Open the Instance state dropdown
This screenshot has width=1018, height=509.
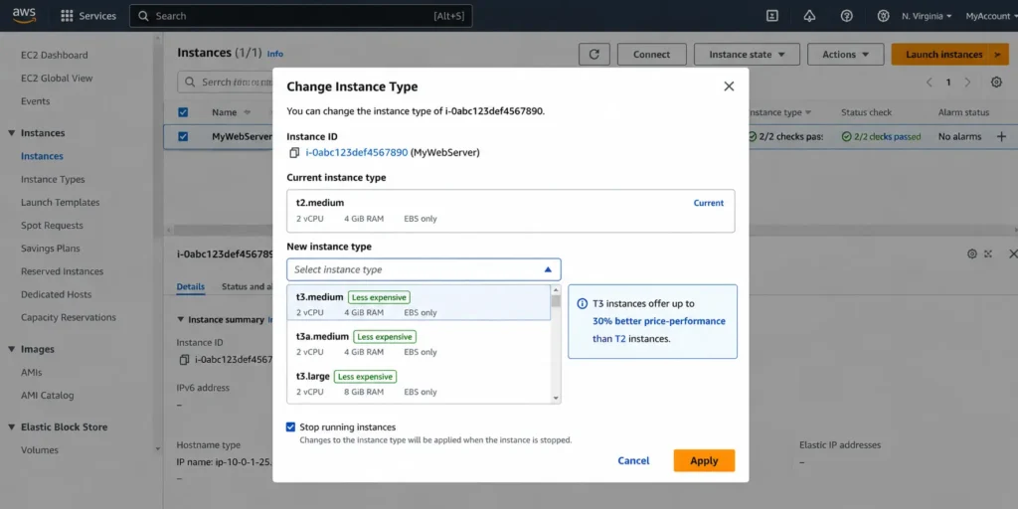click(747, 55)
